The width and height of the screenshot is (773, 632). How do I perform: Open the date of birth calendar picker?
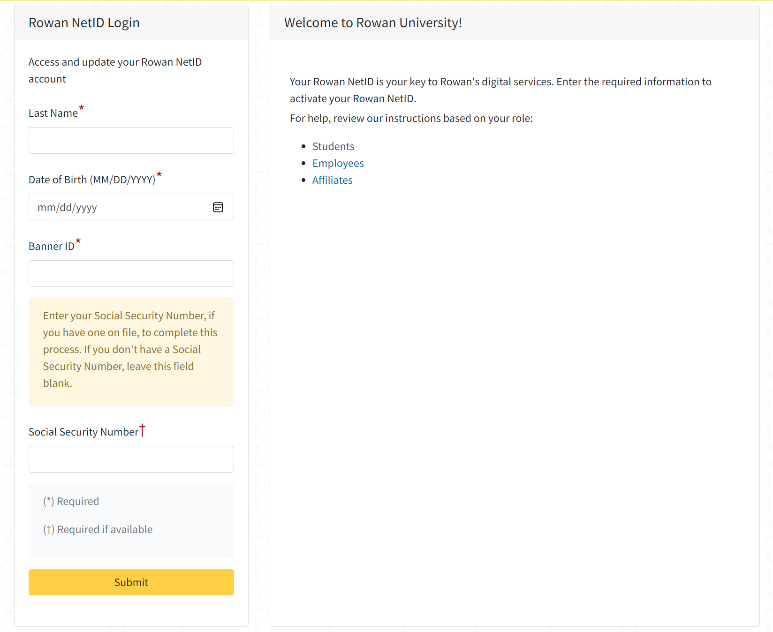(x=218, y=207)
